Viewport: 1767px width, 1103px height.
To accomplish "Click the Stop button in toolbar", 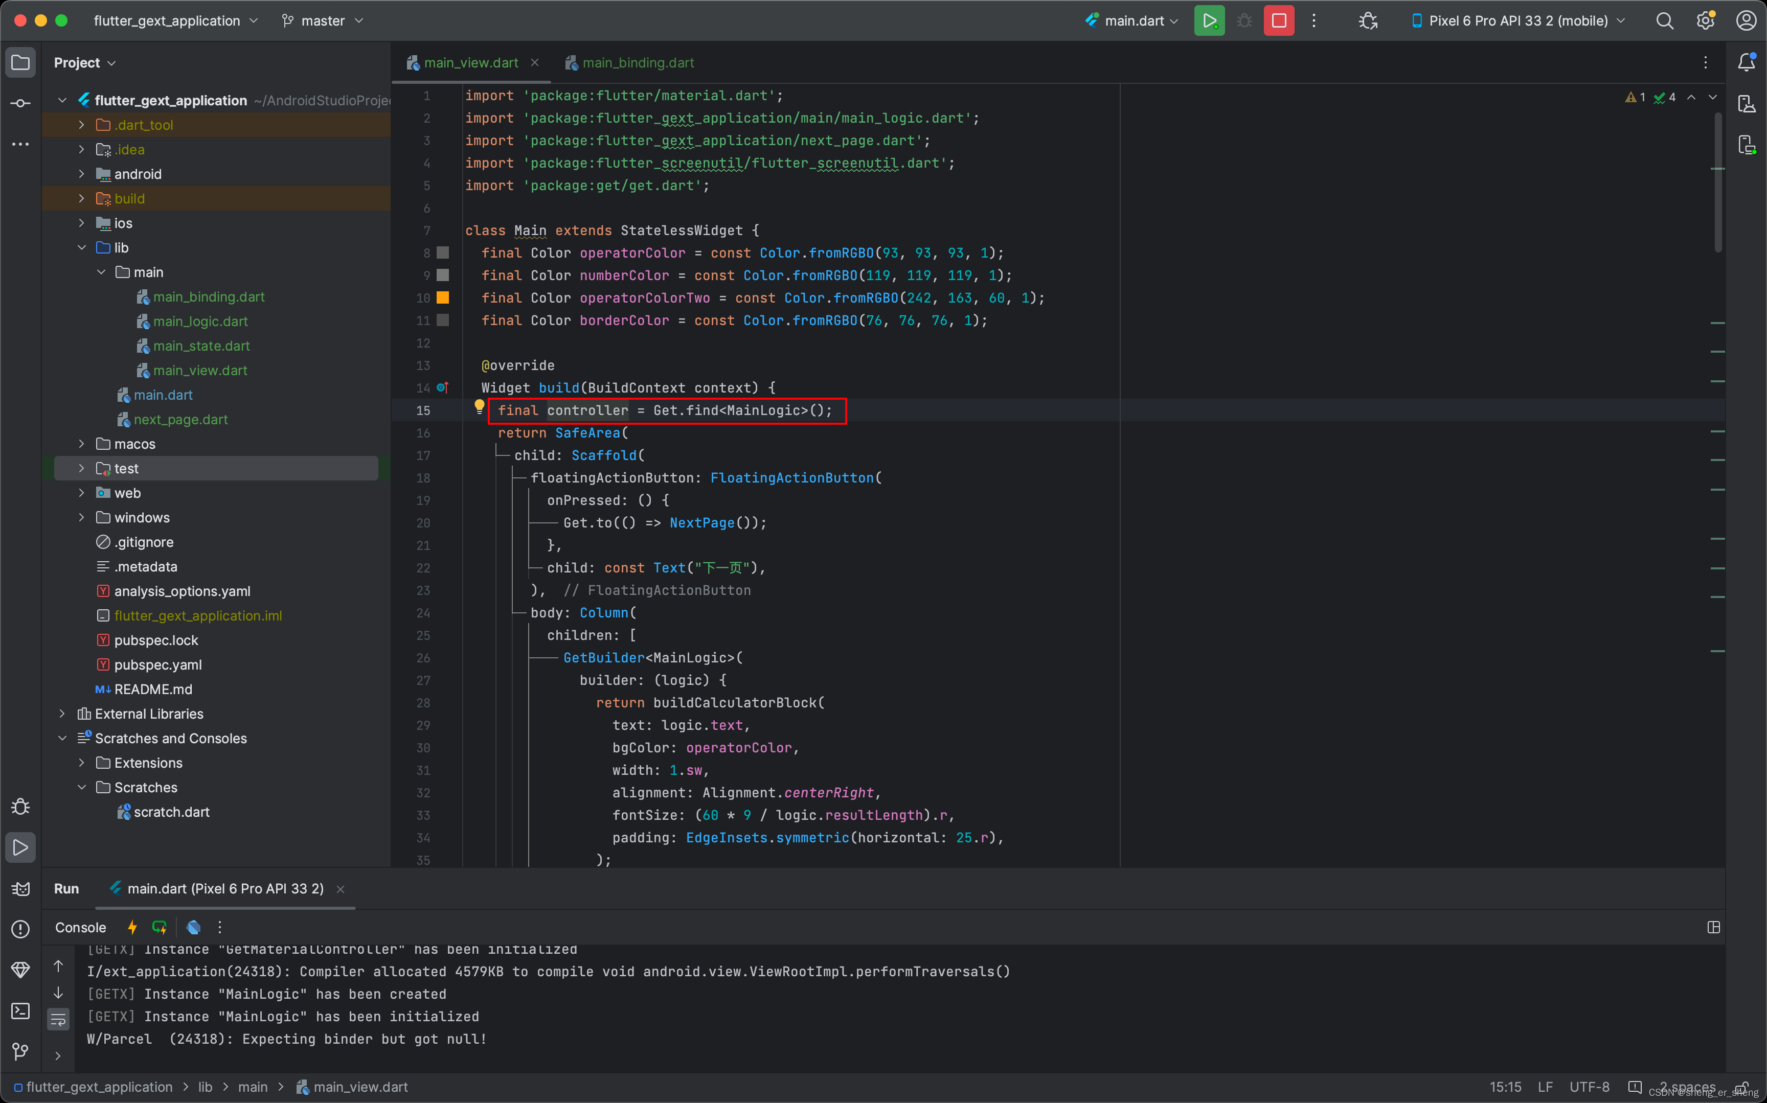I will click(1279, 20).
